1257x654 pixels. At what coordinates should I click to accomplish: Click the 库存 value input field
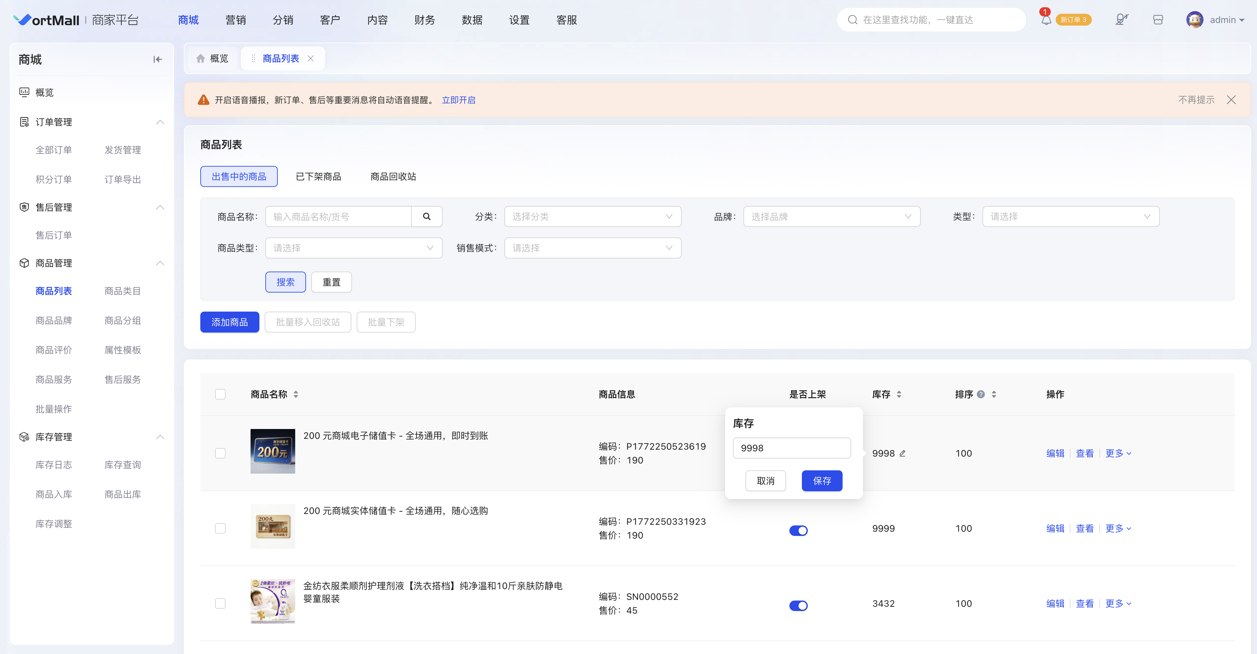coord(791,448)
